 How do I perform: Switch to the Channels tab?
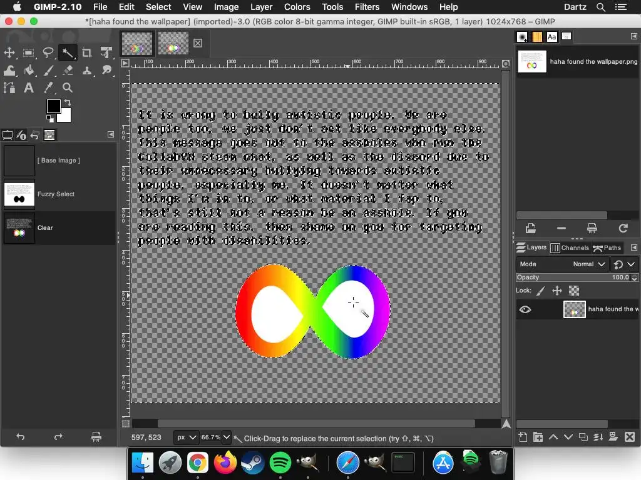[x=570, y=247]
